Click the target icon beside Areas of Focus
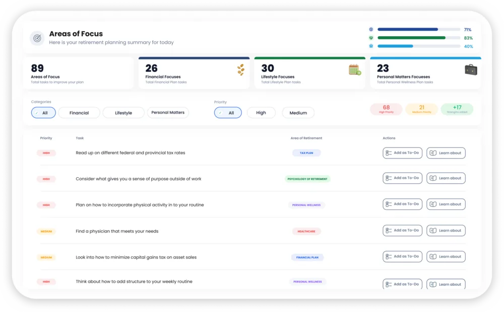The image size is (504, 312). coord(37,38)
